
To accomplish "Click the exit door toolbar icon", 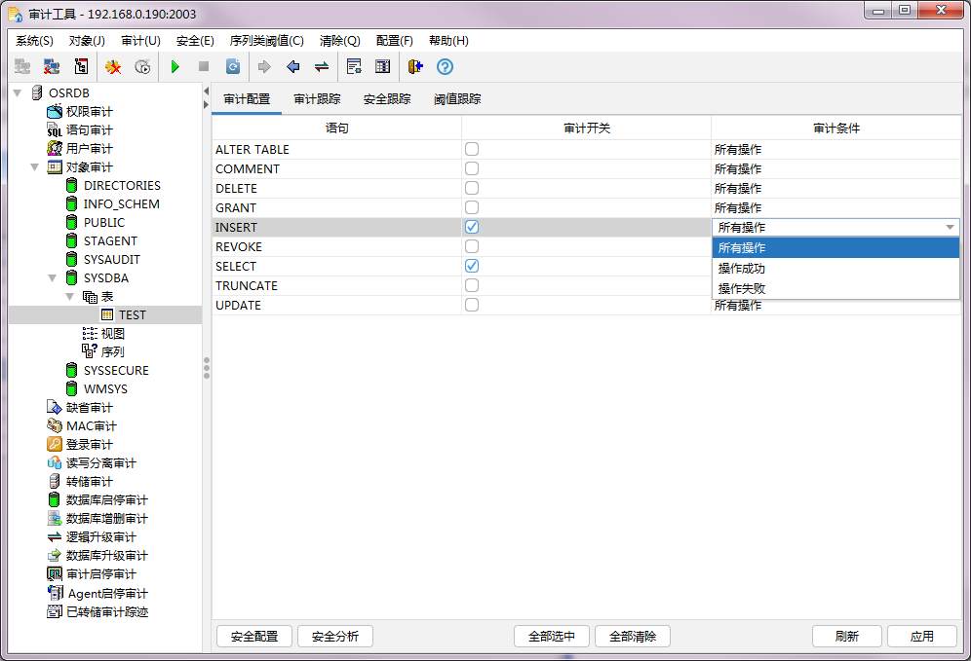I will pyautogui.click(x=415, y=67).
